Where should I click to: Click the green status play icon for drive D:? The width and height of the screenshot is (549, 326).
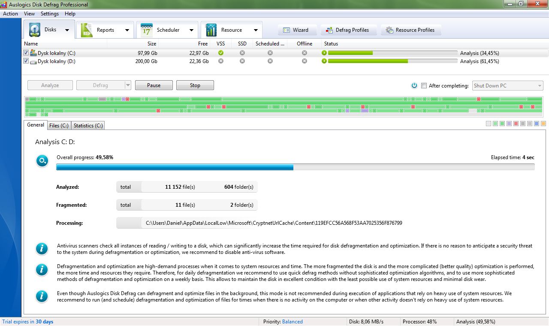(x=324, y=61)
